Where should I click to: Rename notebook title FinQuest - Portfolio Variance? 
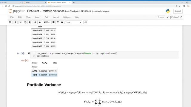(46, 11)
